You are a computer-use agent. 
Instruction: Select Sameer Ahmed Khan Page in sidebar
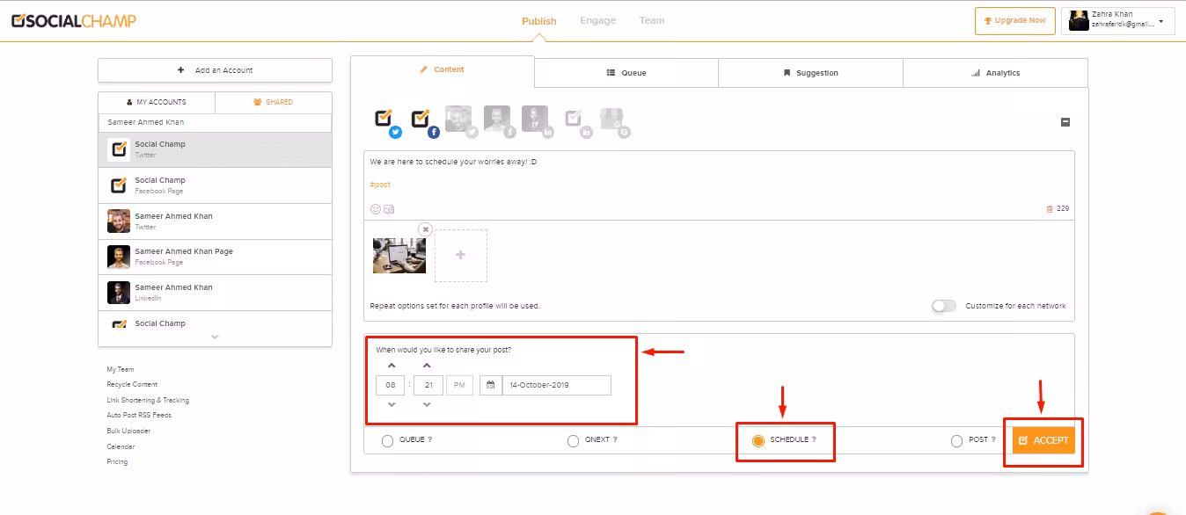[x=215, y=257]
